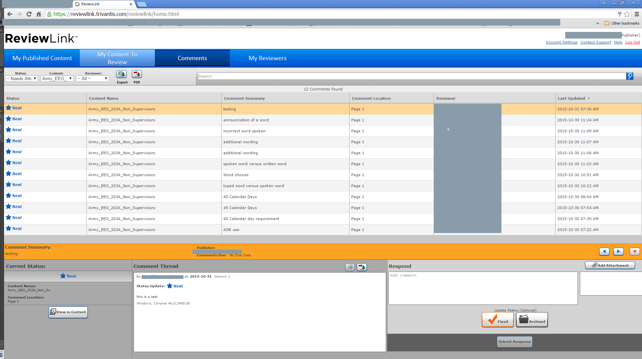Click the Content Name column header
Screen dimensions: 642x359
point(154,98)
